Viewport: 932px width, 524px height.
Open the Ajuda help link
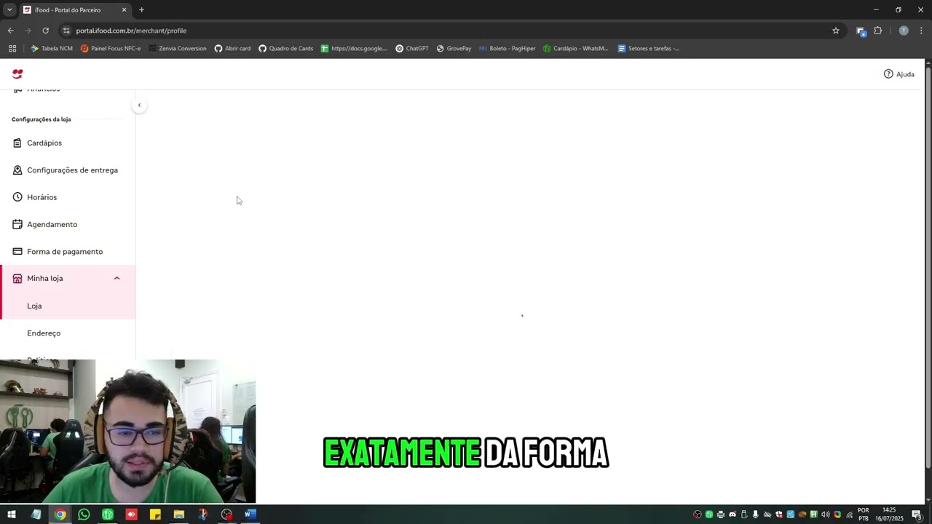pos(899,74)
